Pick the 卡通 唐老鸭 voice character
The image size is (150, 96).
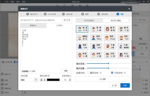point(123,46)
